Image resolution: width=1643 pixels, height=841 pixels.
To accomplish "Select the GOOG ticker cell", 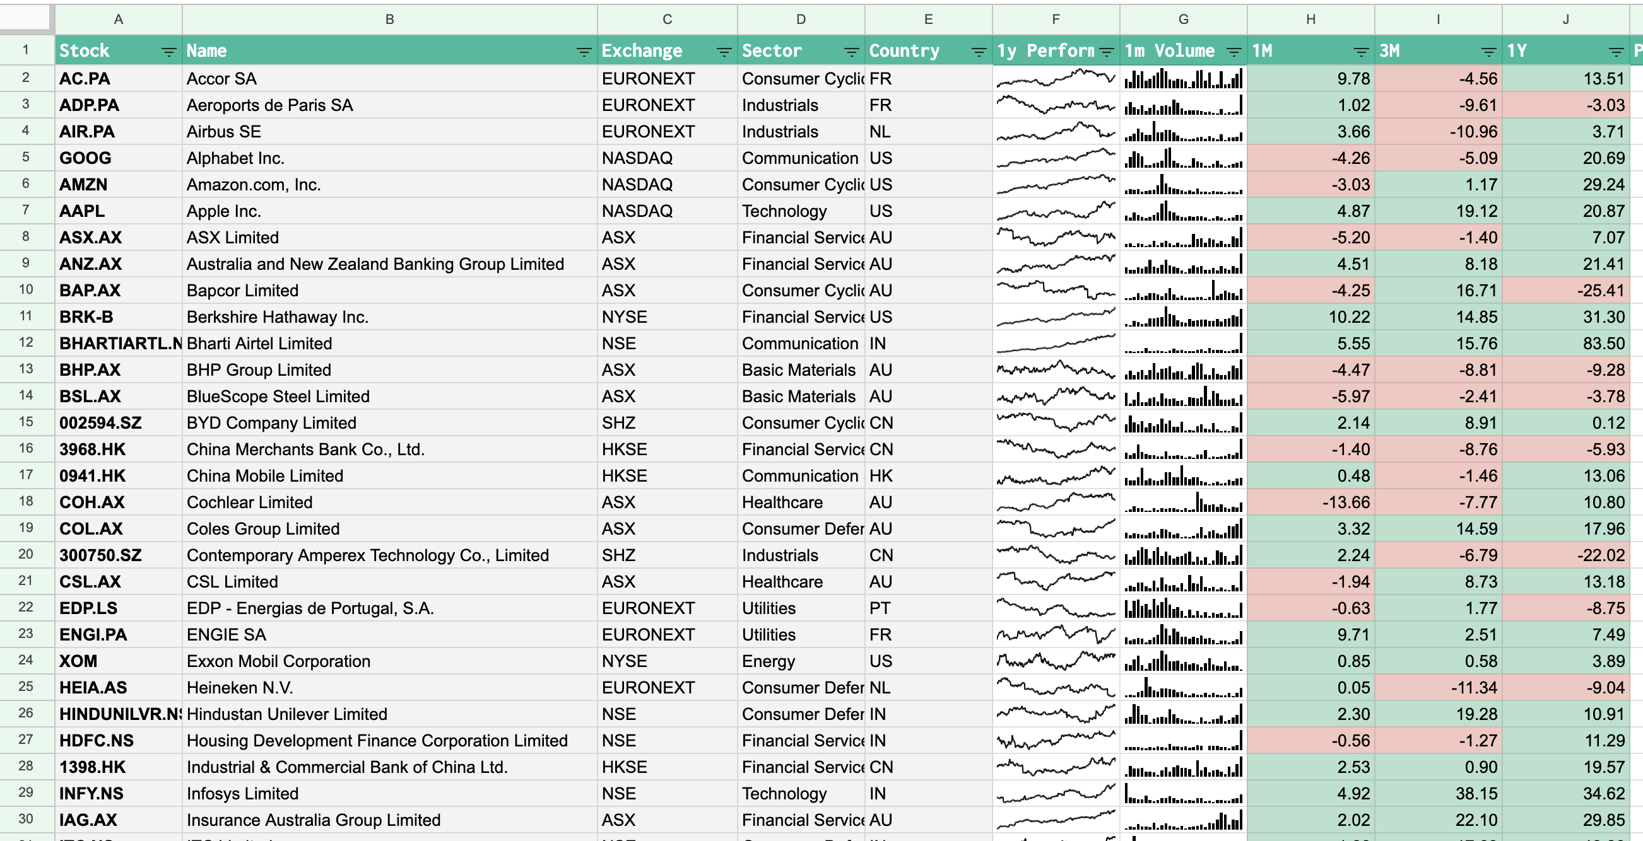I will click(x=119, y=158).
